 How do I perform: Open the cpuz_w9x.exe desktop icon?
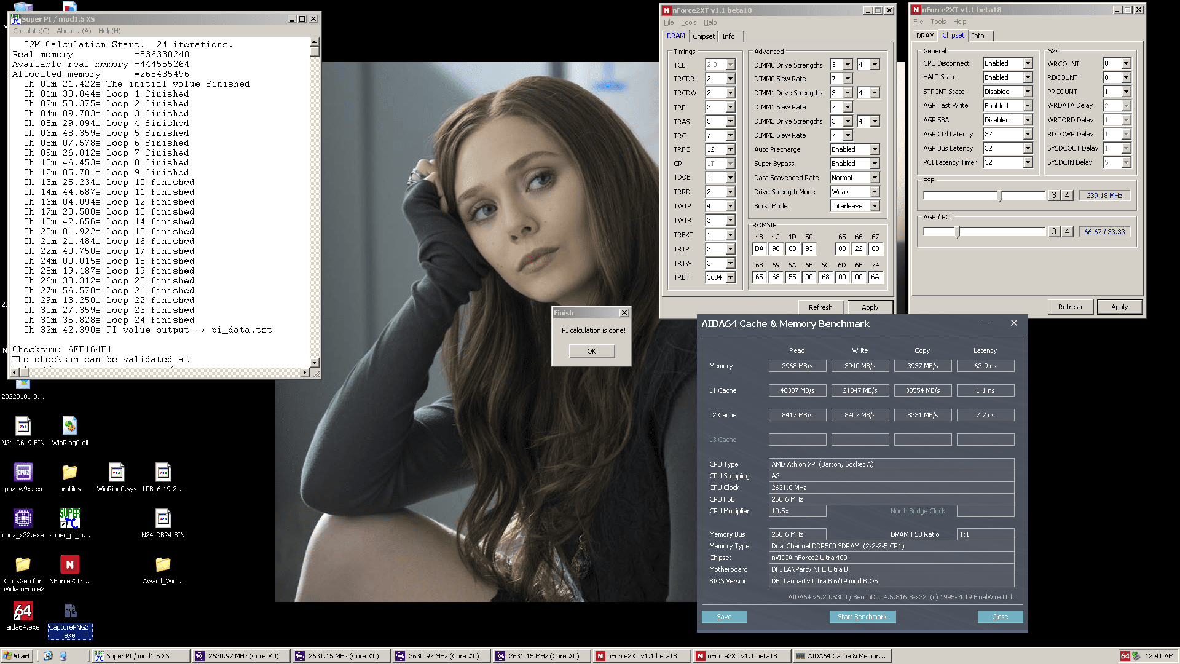click(23, 473)
